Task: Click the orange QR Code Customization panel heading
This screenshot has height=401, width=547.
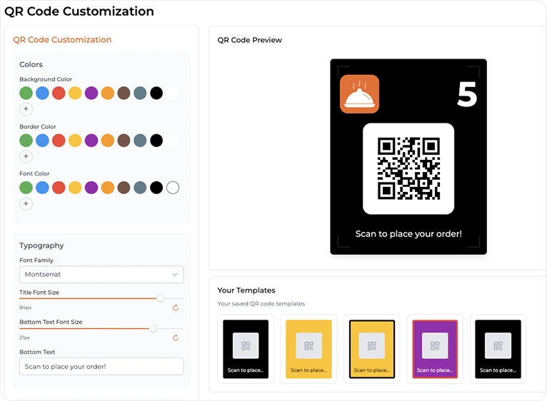Action: (x=62, y=40)
